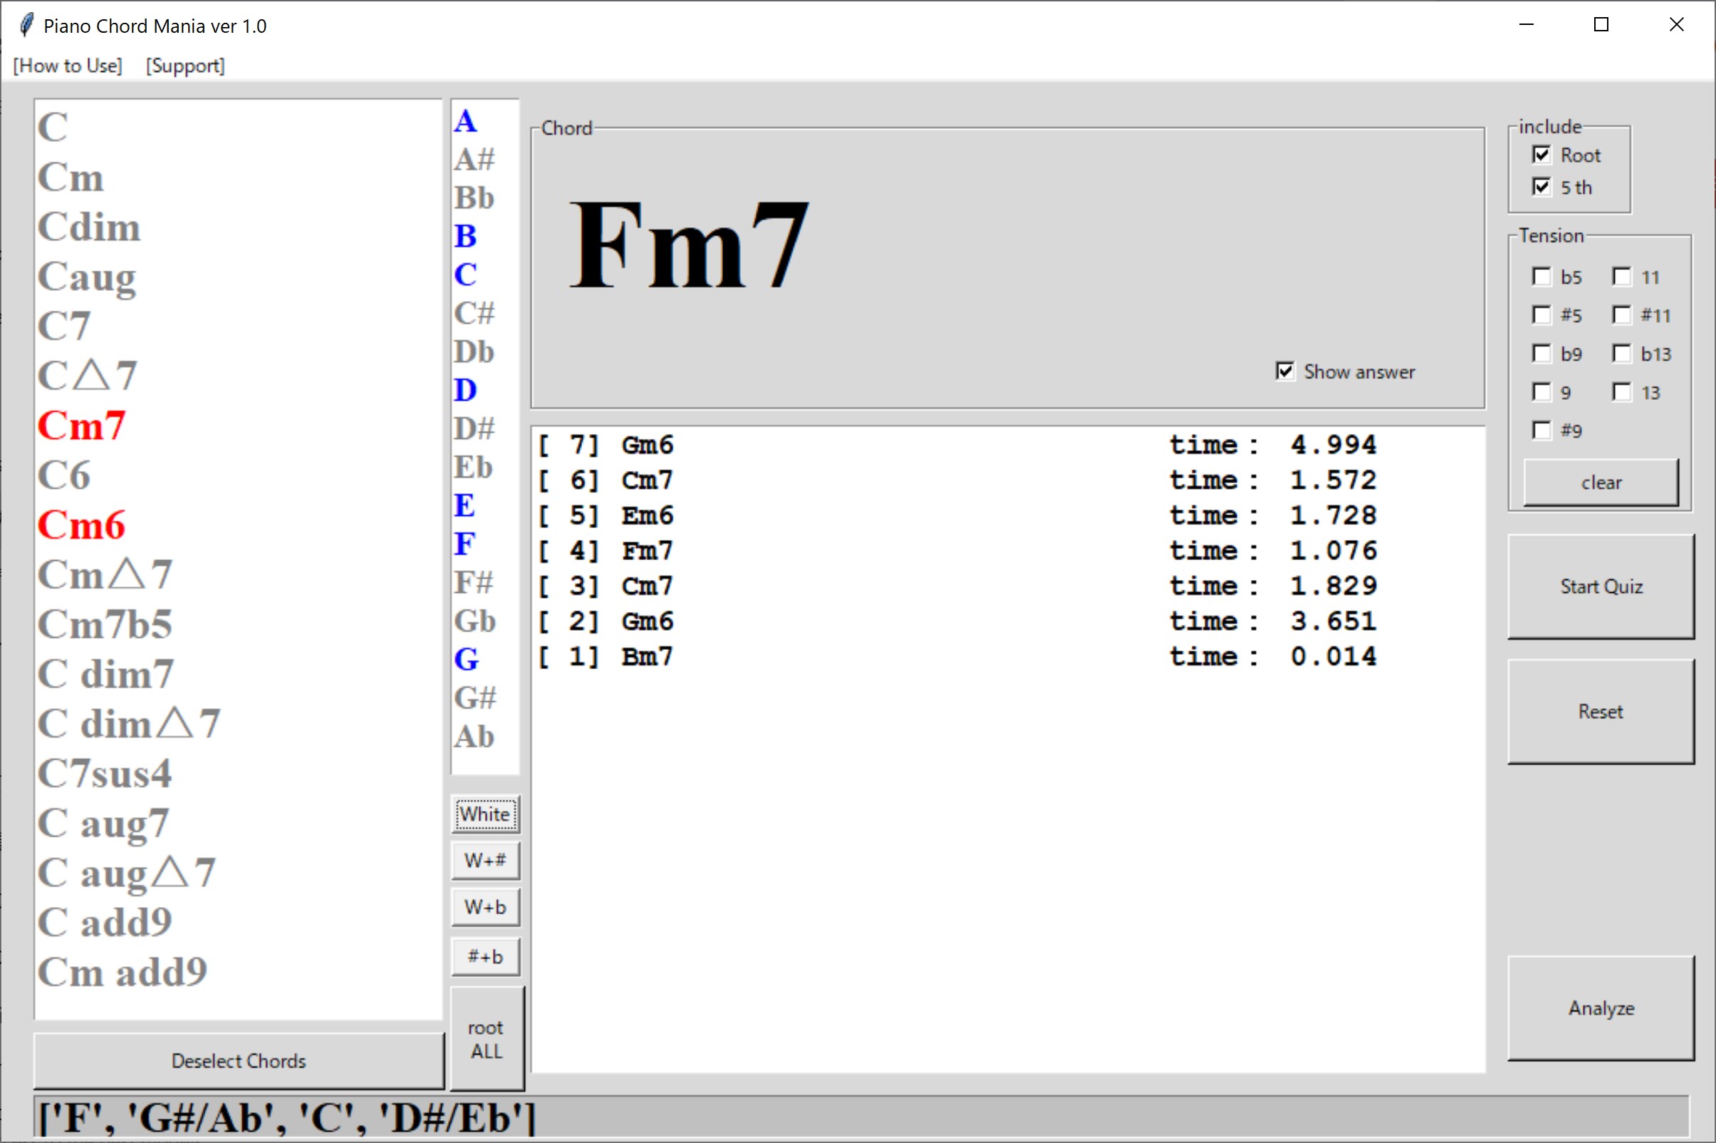The width and height of the screenshot is (1716, 1143).
Task: Click the feather app icon in title bar
Action: click(26, 26)
